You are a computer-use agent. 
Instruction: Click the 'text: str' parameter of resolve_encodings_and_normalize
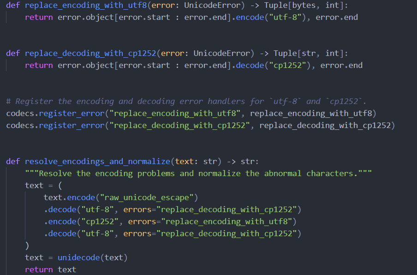tap(196, 161)
